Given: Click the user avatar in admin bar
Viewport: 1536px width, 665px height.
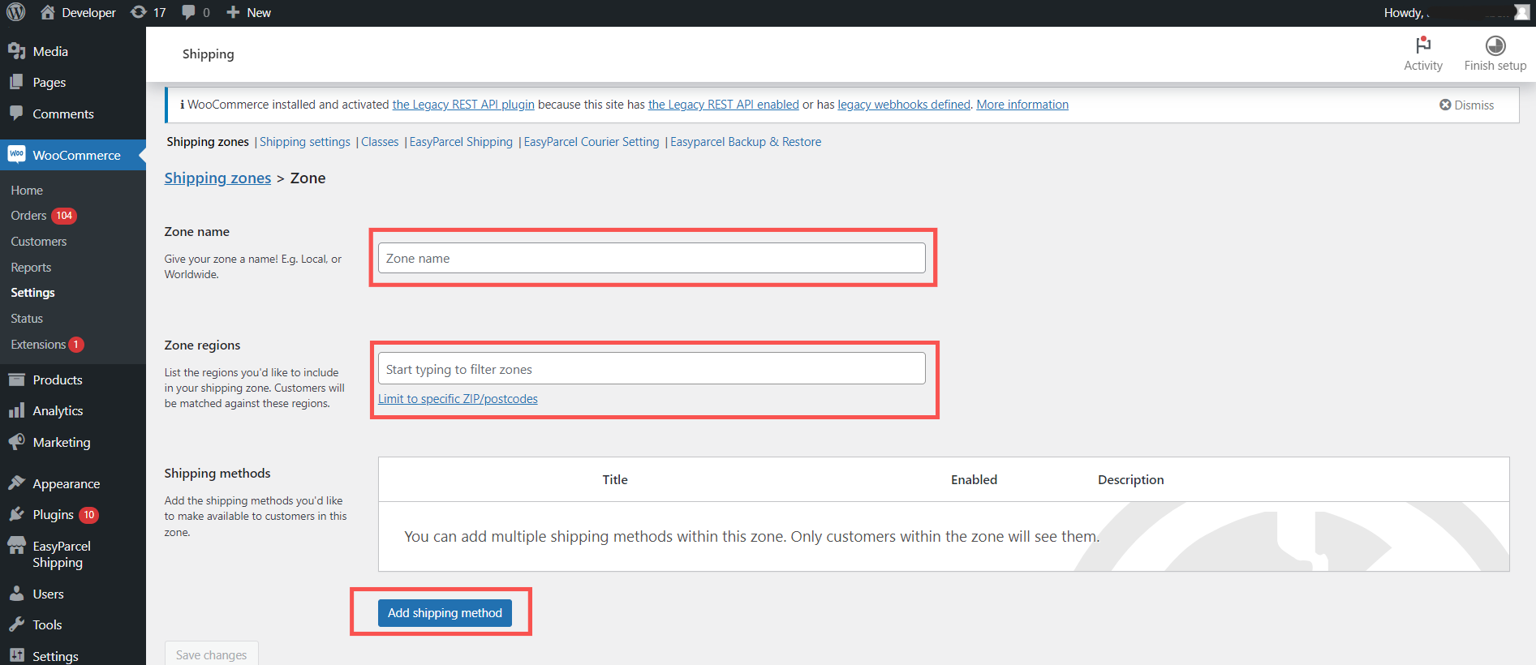Looking at the screenshot, I should 1521,12.
